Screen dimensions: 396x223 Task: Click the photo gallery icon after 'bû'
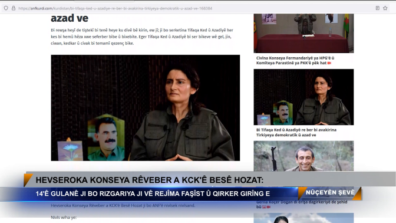264,207
